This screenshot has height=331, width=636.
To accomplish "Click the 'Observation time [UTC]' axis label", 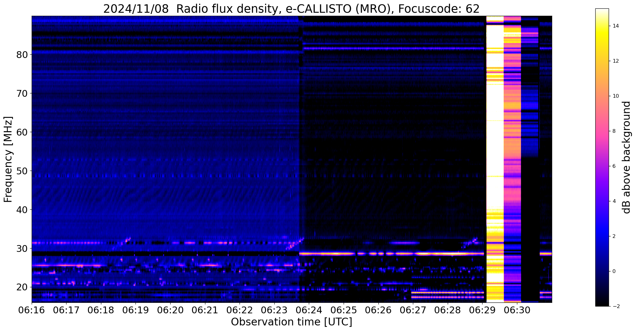I will pos(291,322).
